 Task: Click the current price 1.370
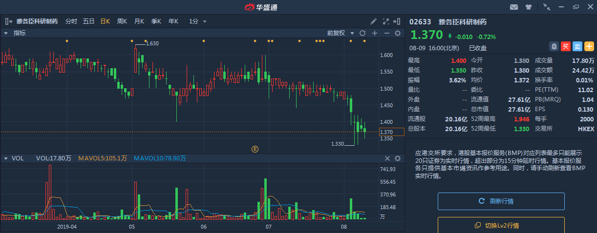pos(426,35)
